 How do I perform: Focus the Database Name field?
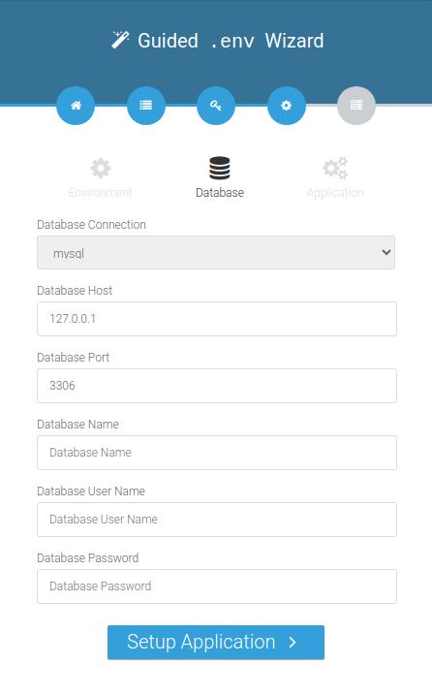tap(217, 453)
